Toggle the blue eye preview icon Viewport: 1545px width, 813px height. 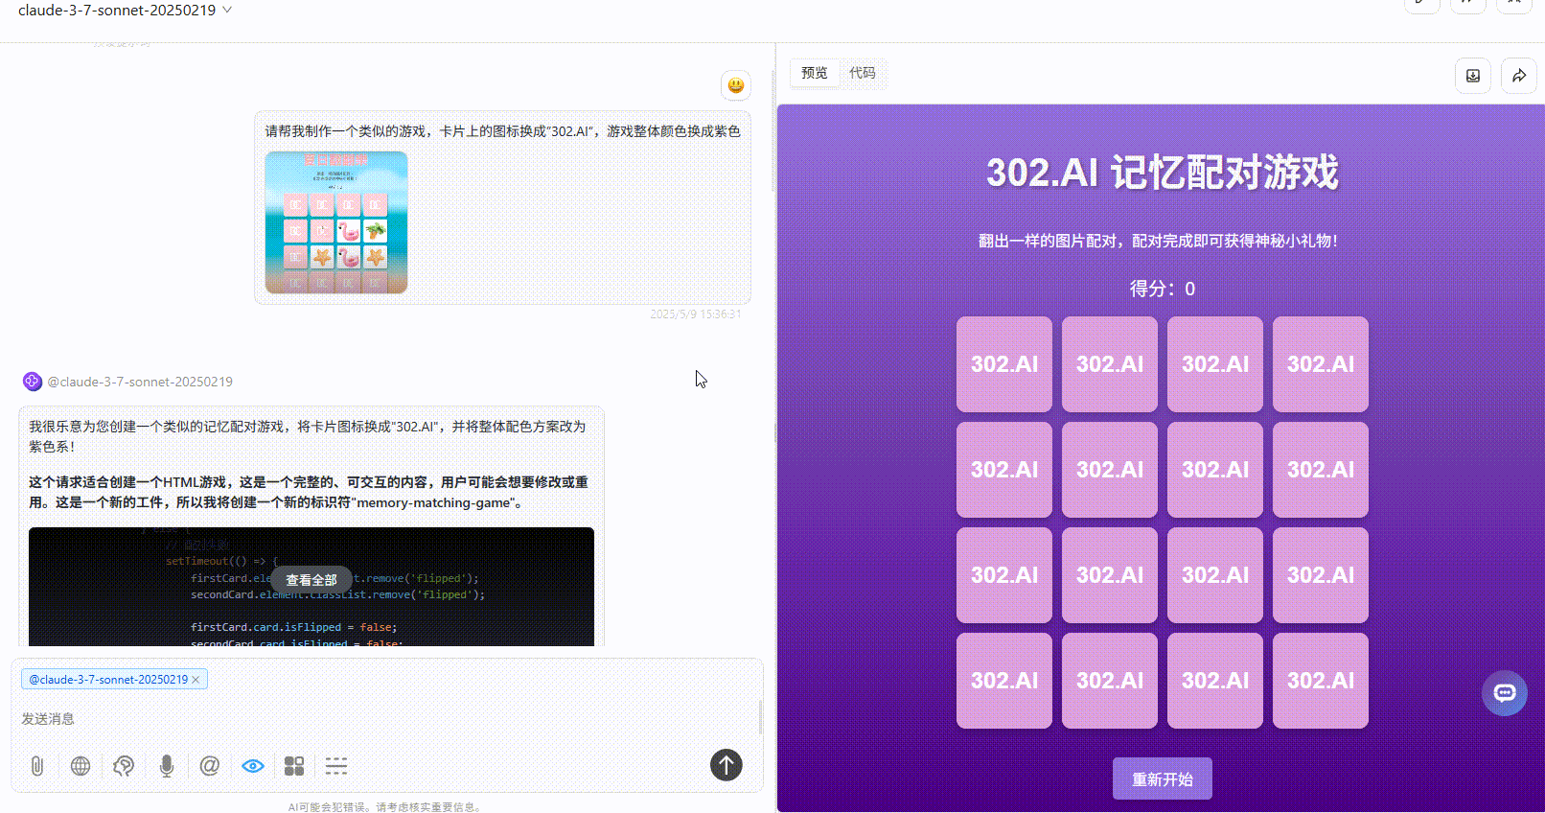click(x=253, y=766)
